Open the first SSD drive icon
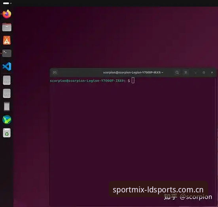The height and width of the screenshot is (207, 218). pos(7,80)
